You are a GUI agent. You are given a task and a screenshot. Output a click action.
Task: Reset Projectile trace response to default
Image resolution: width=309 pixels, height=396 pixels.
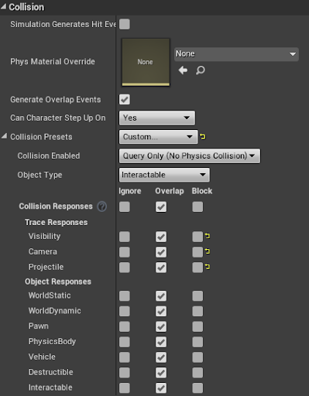208,267
